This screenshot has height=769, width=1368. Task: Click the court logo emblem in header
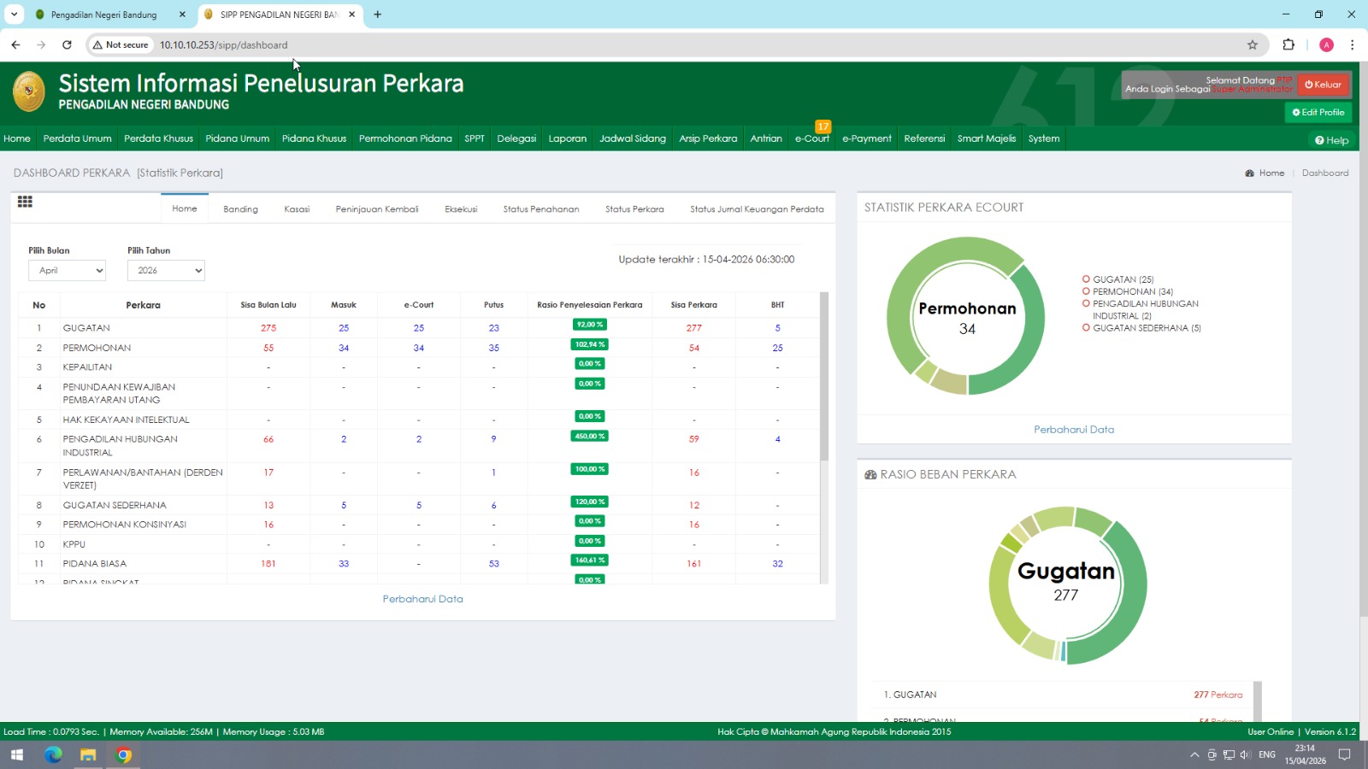point(29,91)
